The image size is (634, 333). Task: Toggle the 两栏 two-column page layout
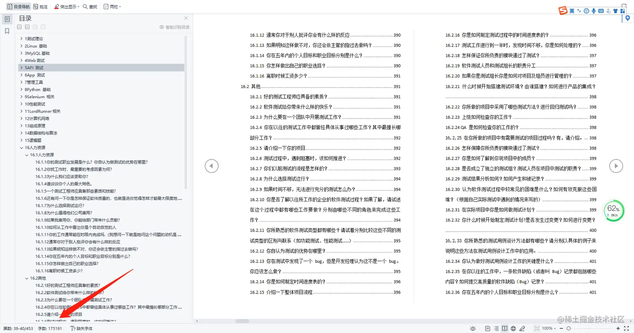[x=112, y=7]
